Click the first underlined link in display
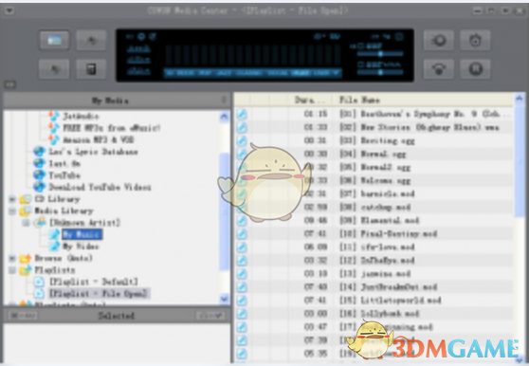The width and height of the screenshot is (529, 366). click(138, 49)
